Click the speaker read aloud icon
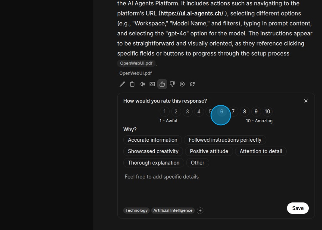The width and height of the screenshot is (322, 230). click(142, 84)
